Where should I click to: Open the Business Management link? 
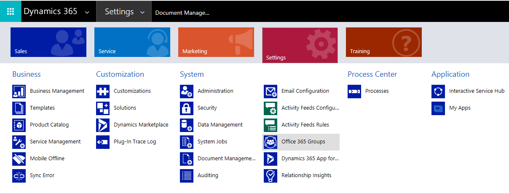point(57,91)
